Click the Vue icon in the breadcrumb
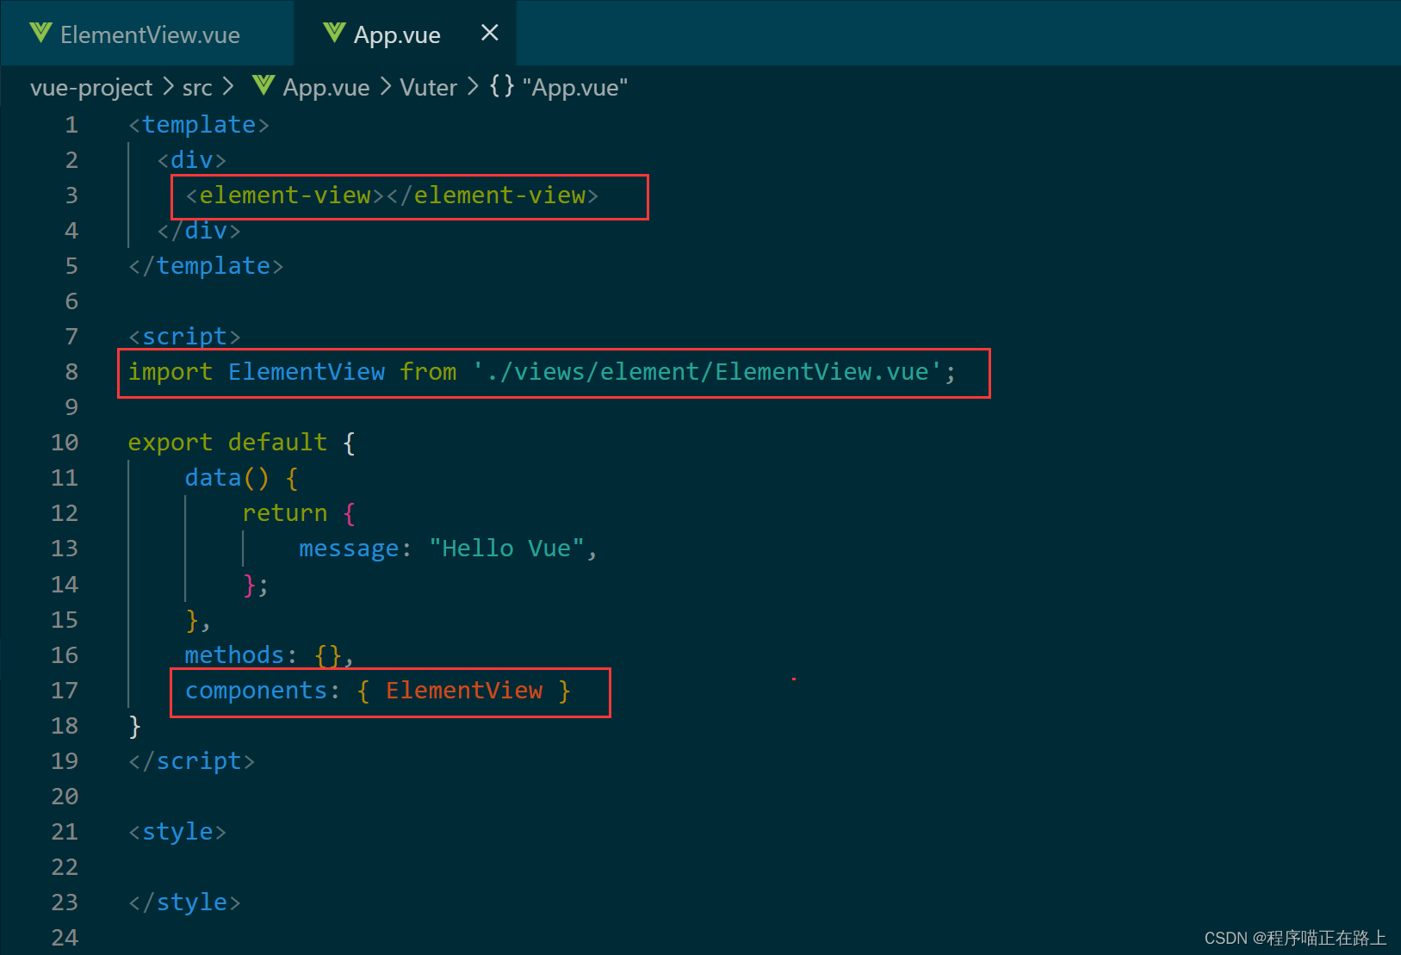The image size is (1401, 955). (x=263, y=86)
